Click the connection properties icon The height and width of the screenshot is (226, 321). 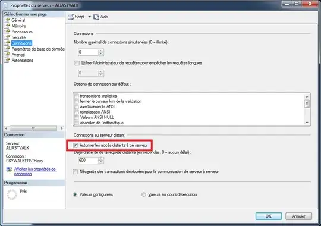(9, 169)
